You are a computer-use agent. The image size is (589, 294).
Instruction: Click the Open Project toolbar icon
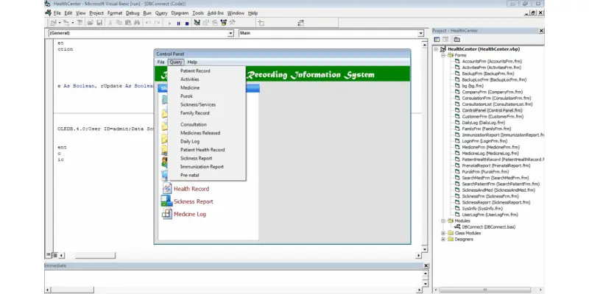(91, 23)
